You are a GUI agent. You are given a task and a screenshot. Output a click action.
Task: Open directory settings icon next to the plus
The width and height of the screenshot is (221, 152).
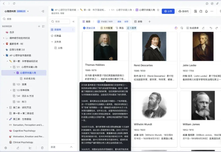(43, 26)
